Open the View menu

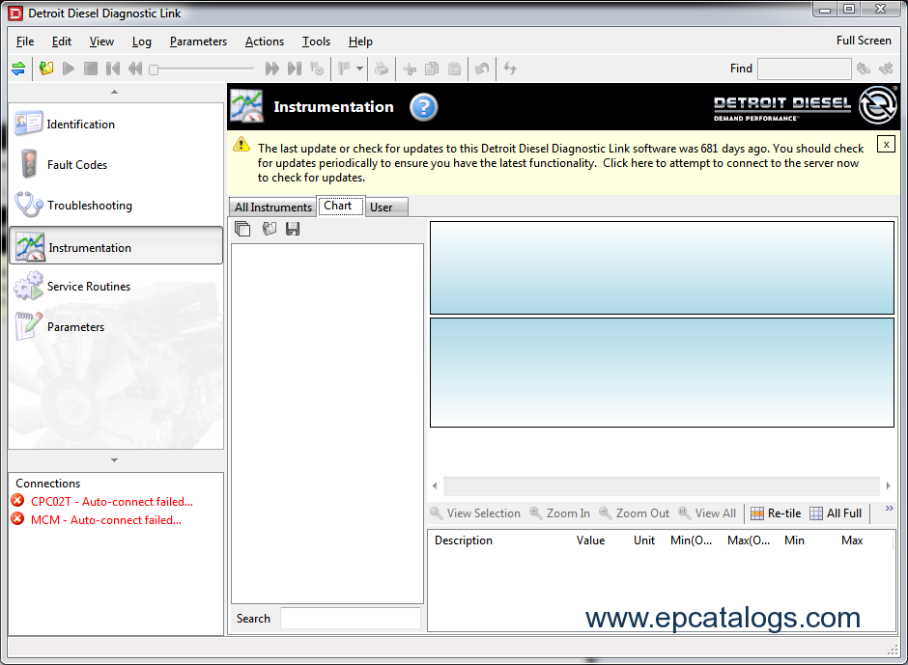pos(101,42)
